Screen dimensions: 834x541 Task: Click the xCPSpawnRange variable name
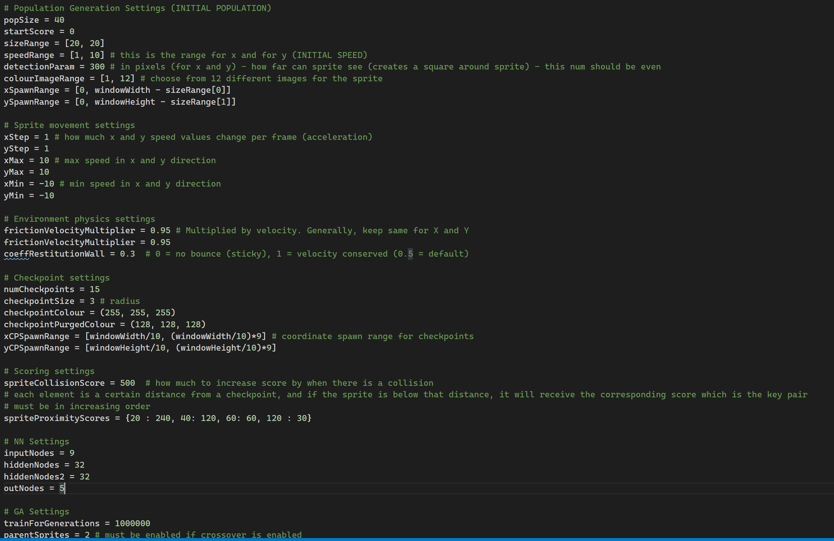[36, 336]
